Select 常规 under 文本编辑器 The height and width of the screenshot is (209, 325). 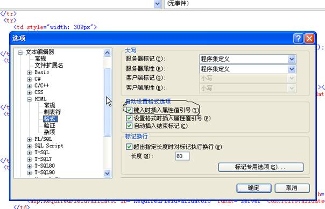[40, 59]
